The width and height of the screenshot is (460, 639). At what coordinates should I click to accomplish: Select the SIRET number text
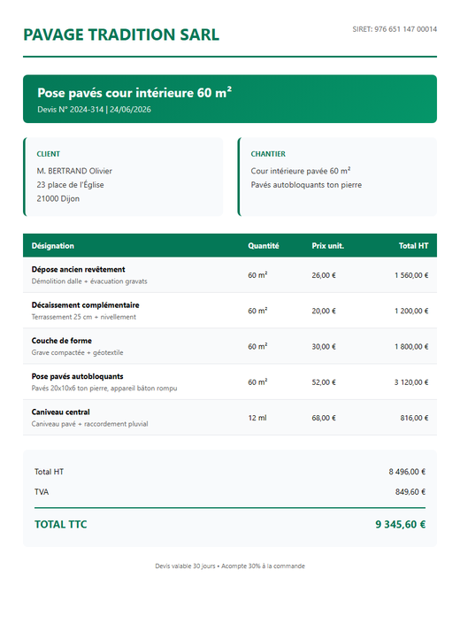click(395, 29)
